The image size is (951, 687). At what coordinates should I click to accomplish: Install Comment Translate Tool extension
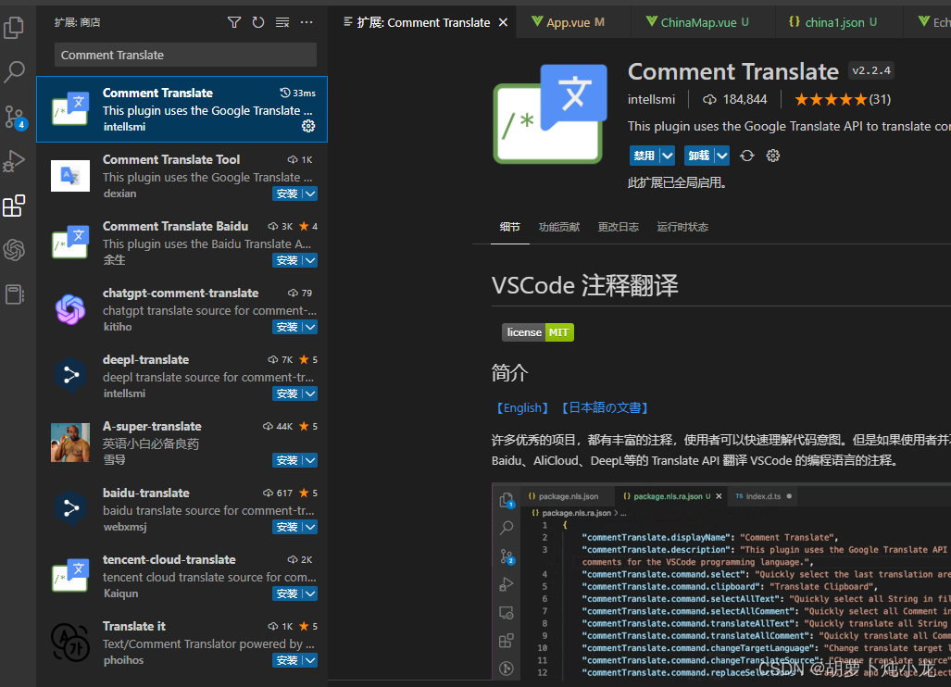click(x=287, y=194)
